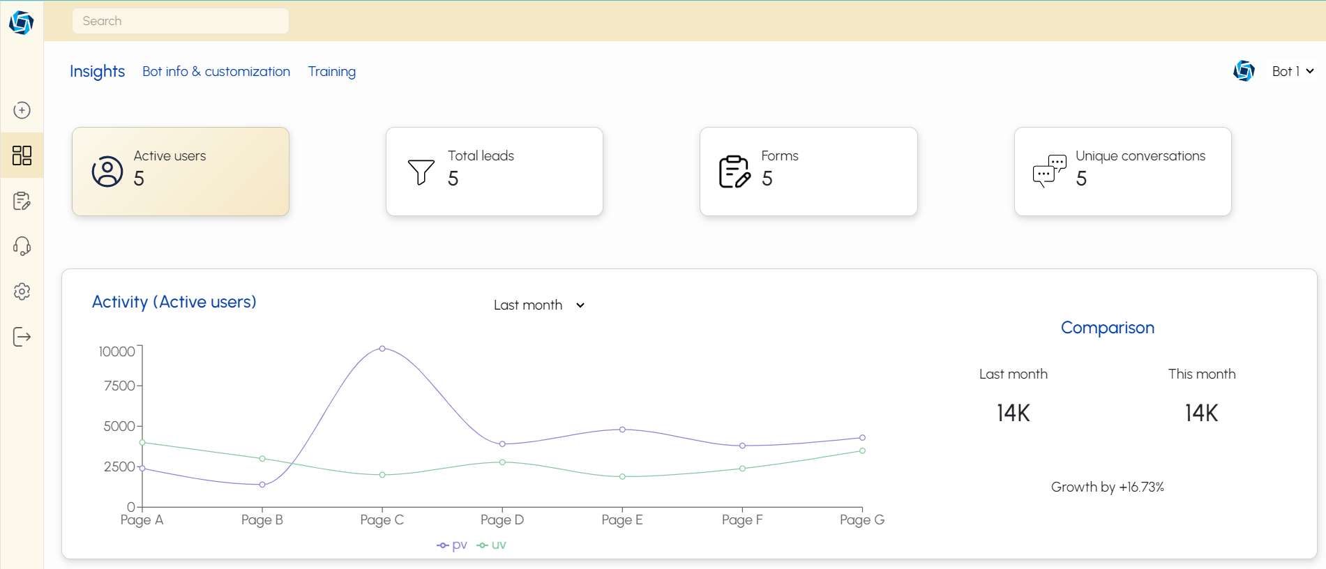
Task: Click the Page A axis label
Action: [142, 520]
